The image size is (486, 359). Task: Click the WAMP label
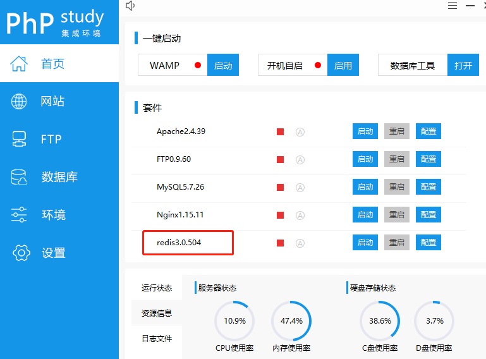click(x=164, y=65)
